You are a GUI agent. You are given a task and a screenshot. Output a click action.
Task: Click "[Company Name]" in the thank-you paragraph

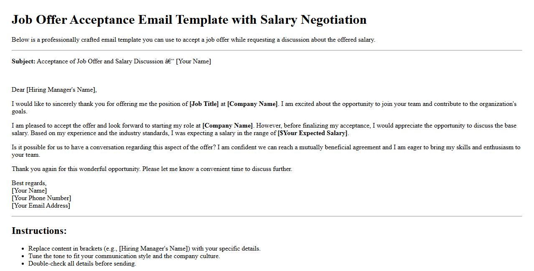tap(252, 104)
